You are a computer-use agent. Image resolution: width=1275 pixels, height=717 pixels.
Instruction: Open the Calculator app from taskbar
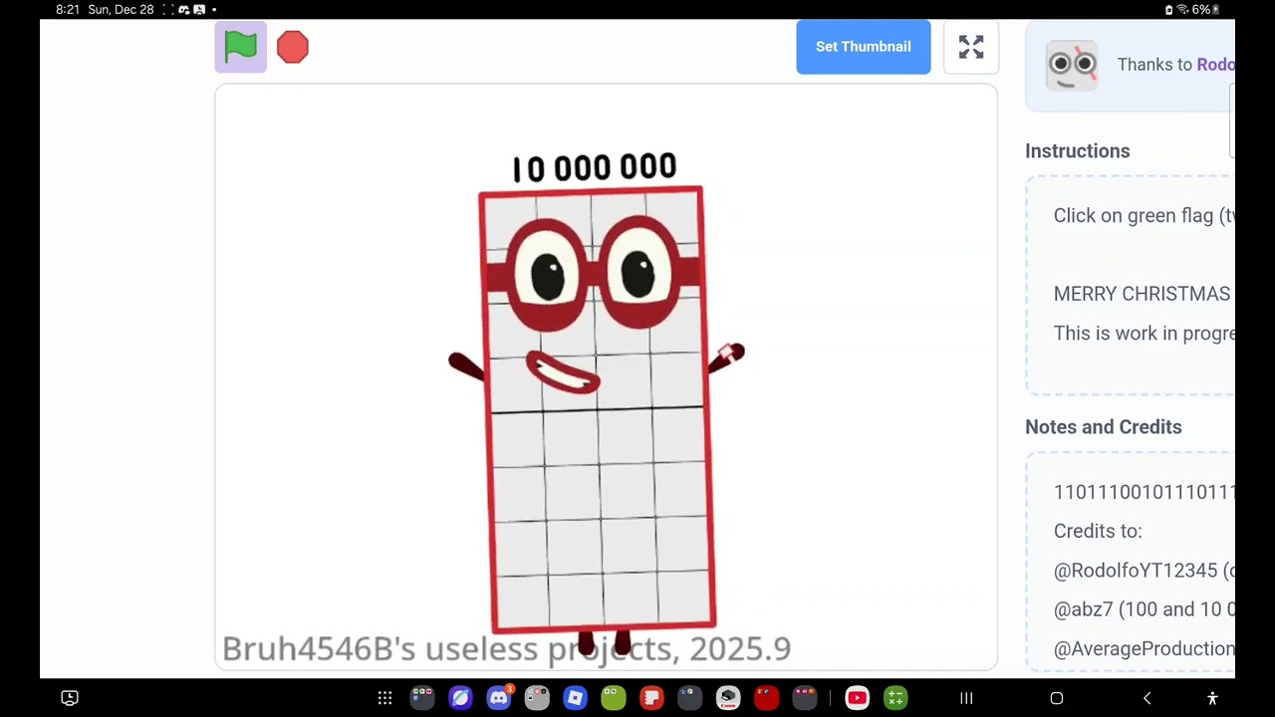point(895,698)
